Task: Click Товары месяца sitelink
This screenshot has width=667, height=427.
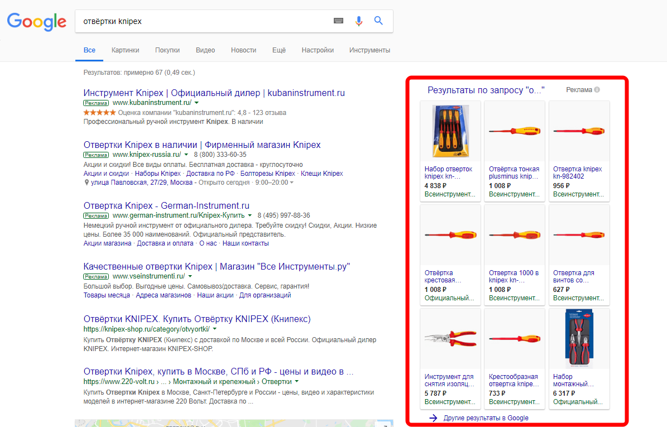Action: pyautogui.click(x=107, y=295)
